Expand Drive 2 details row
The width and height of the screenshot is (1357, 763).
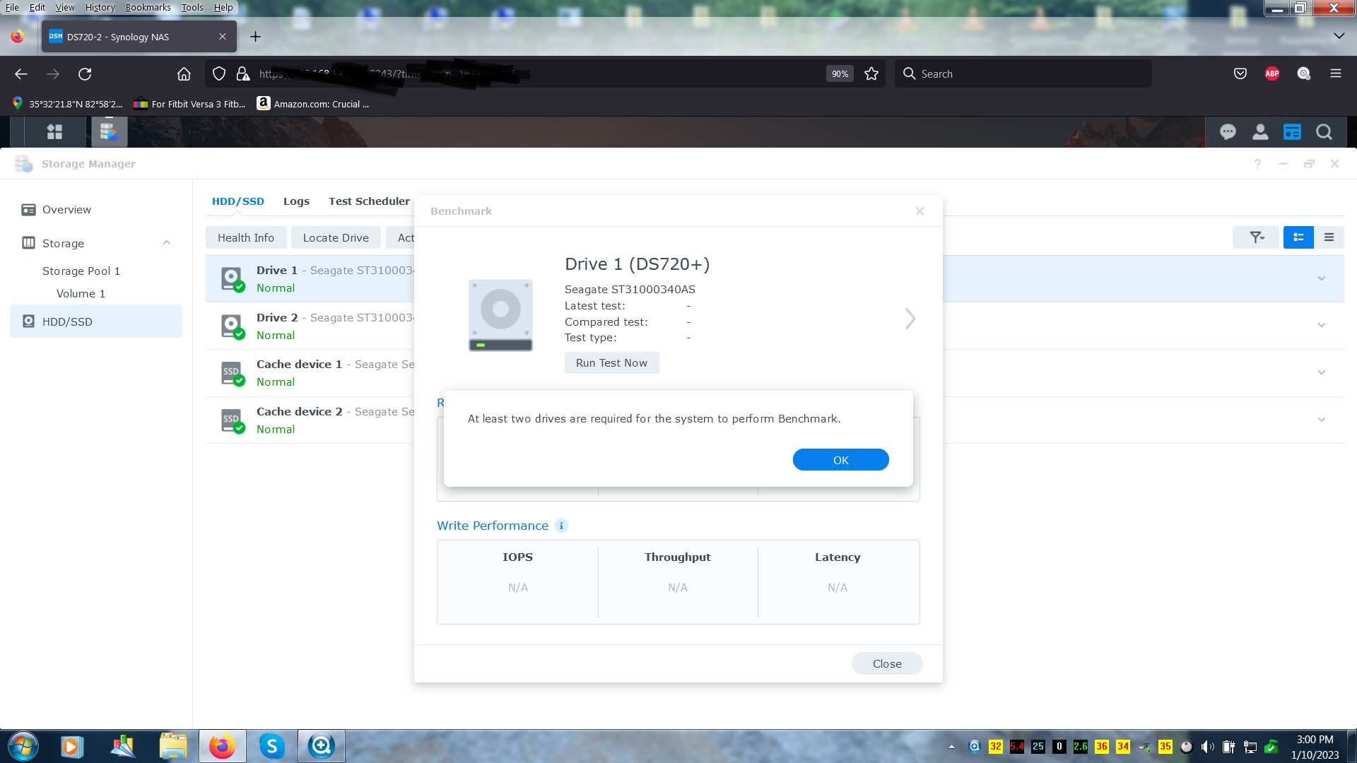pyautogui.click(x=1321, y=324)
